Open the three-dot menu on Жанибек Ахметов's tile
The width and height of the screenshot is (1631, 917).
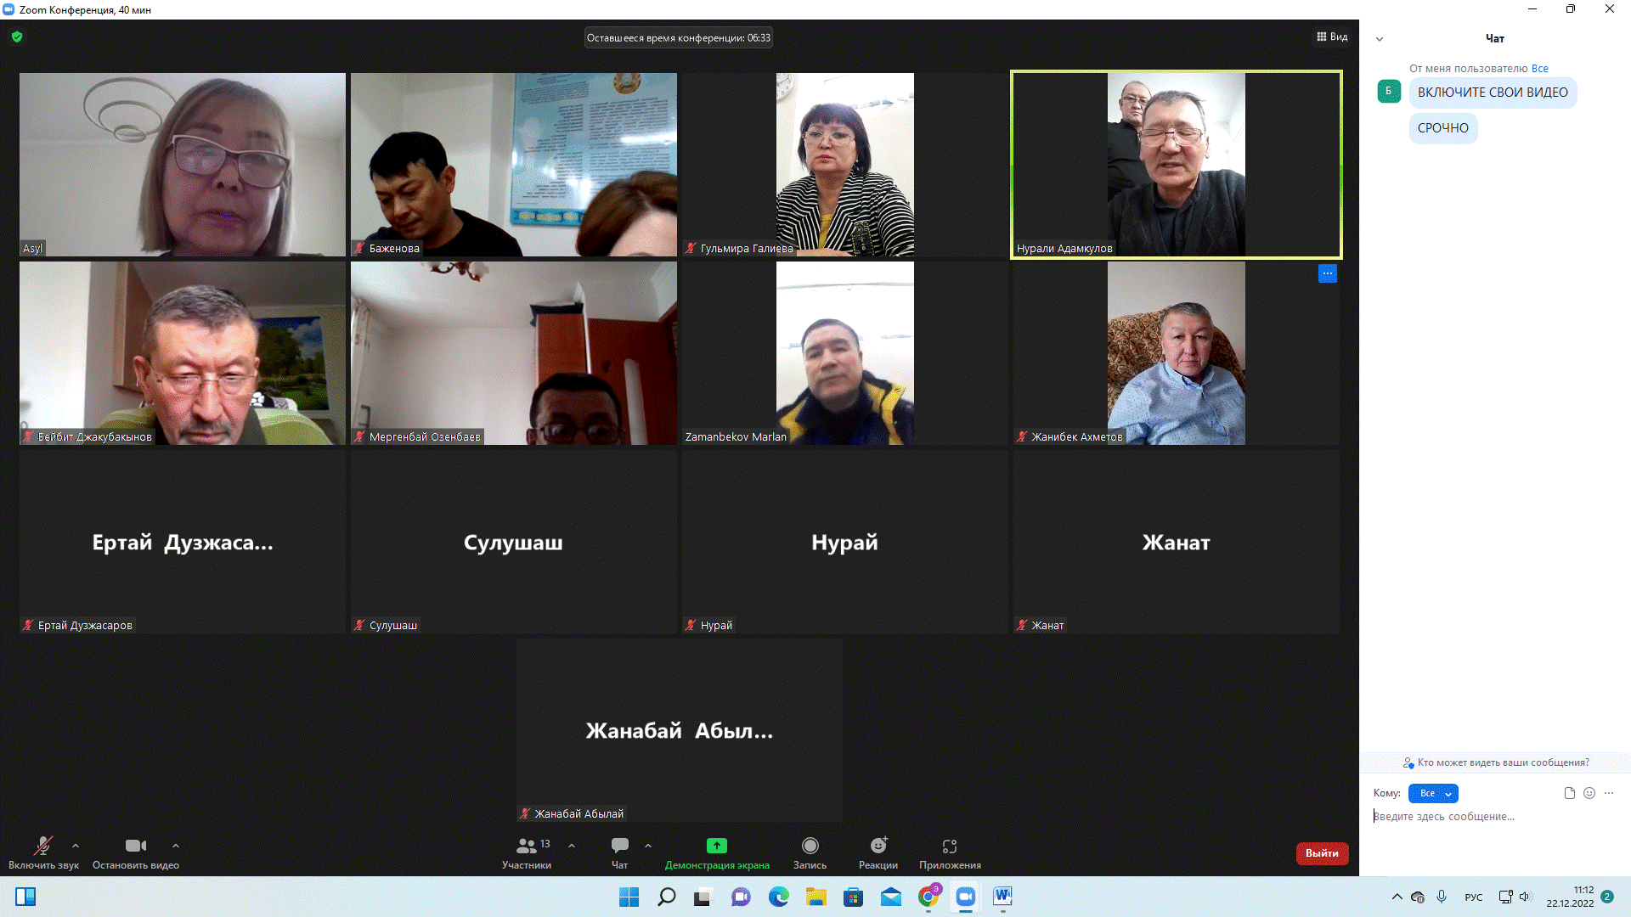coord(1327,273)
